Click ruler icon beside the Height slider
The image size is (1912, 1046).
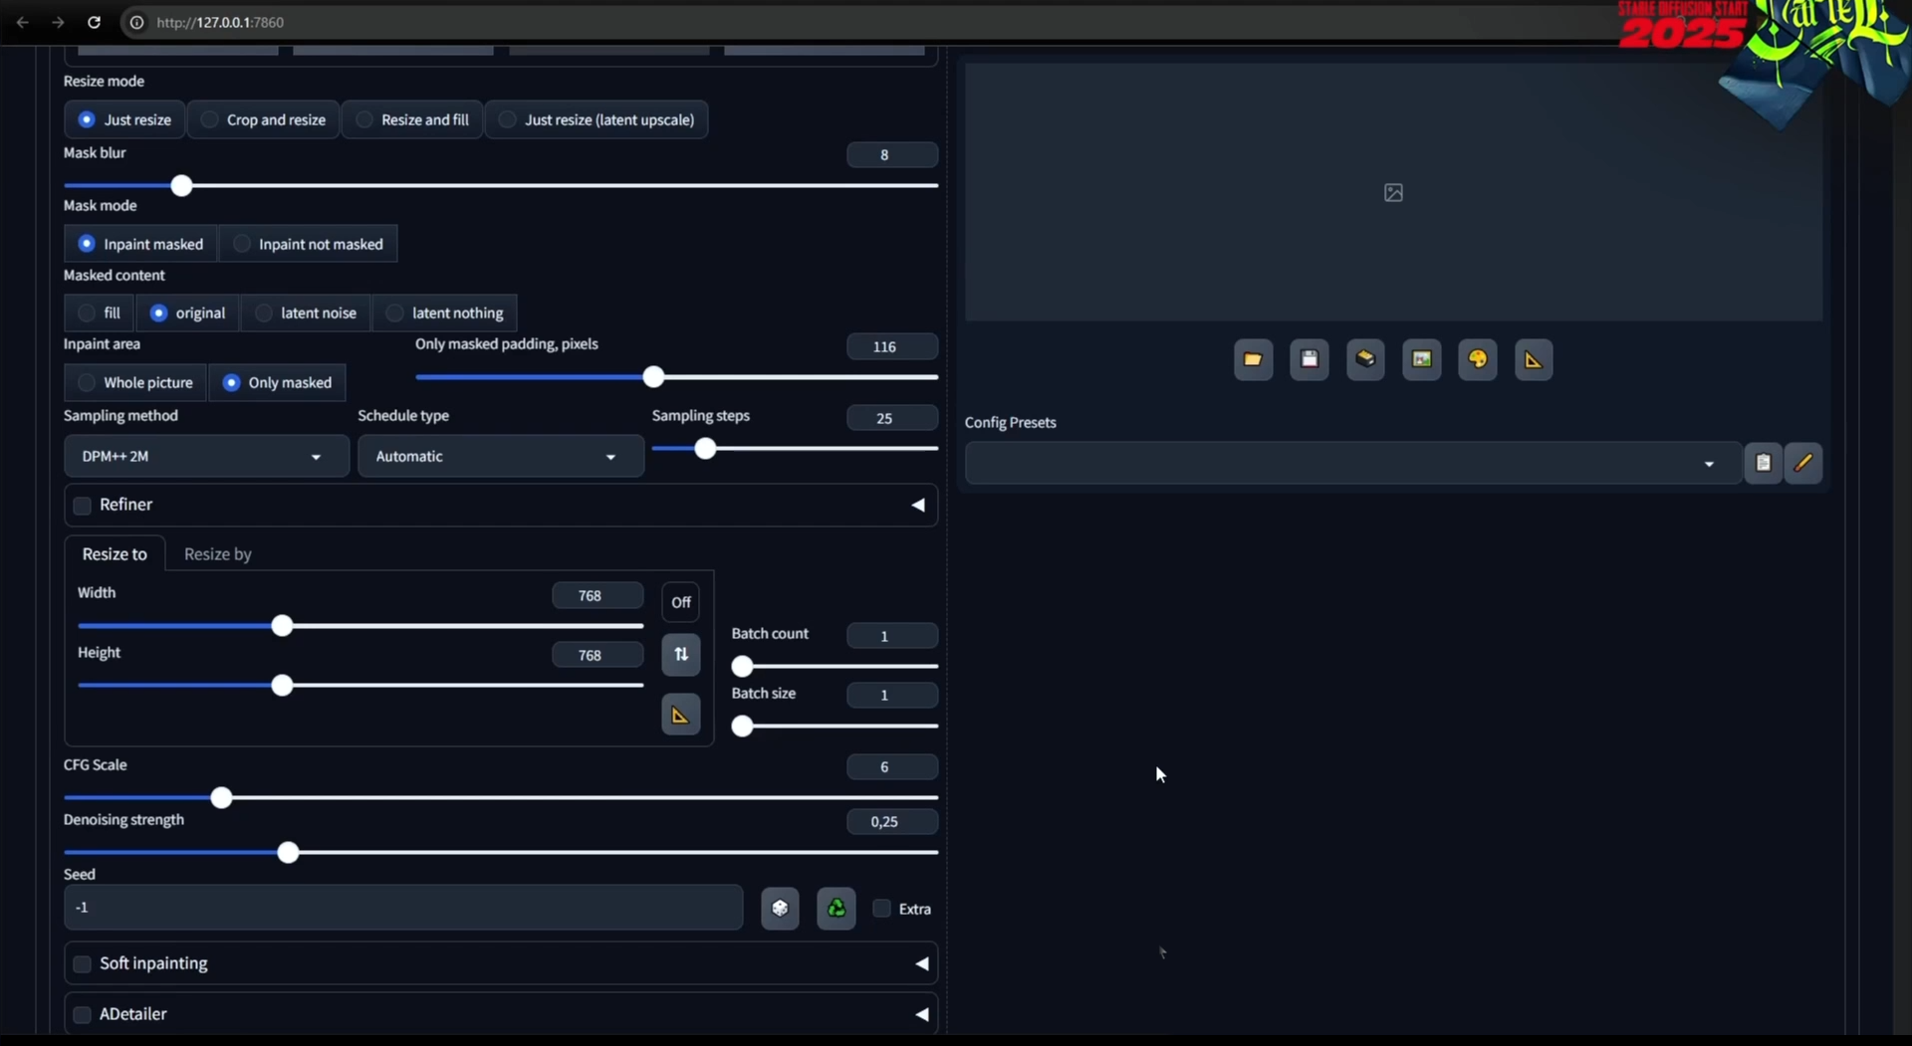click(x=681, y=715)
